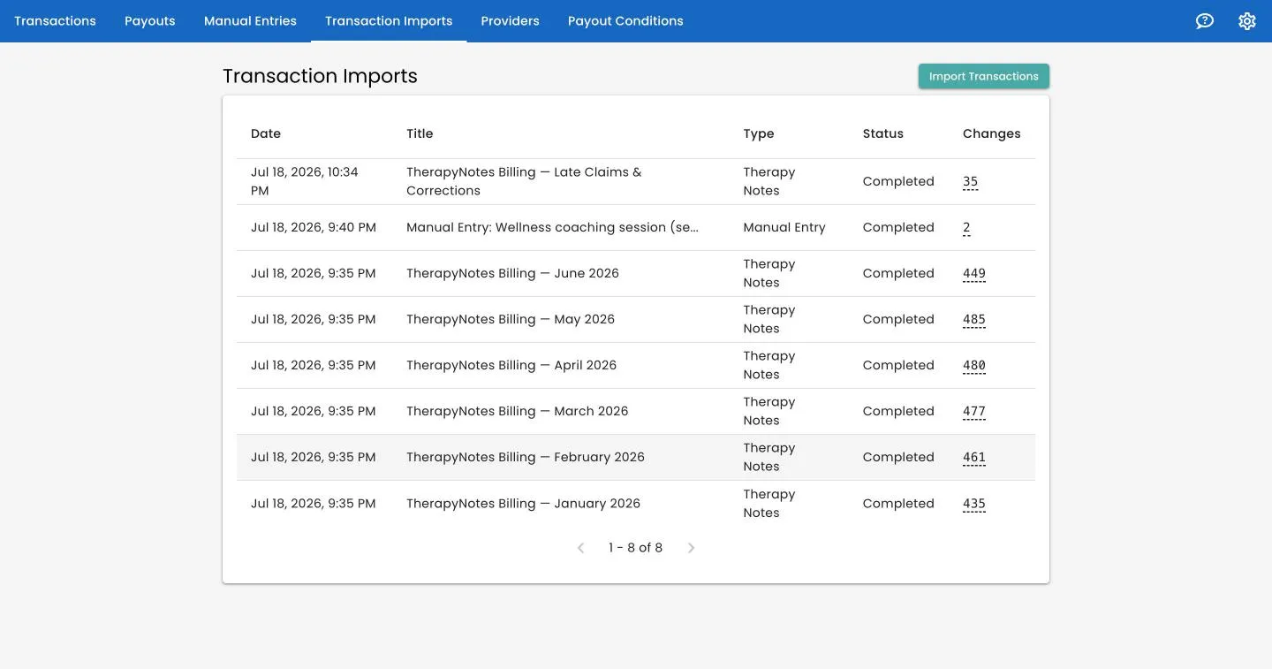Go to next page chevron
Image resolution: width=1272 pixels, height=669 pixels.
(691, 548)
